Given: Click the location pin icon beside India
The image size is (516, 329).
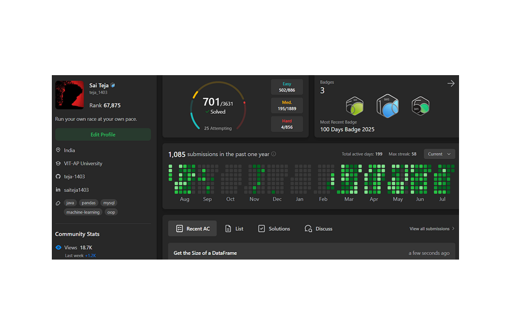Looking at the screenshot, I should point(58,150).
